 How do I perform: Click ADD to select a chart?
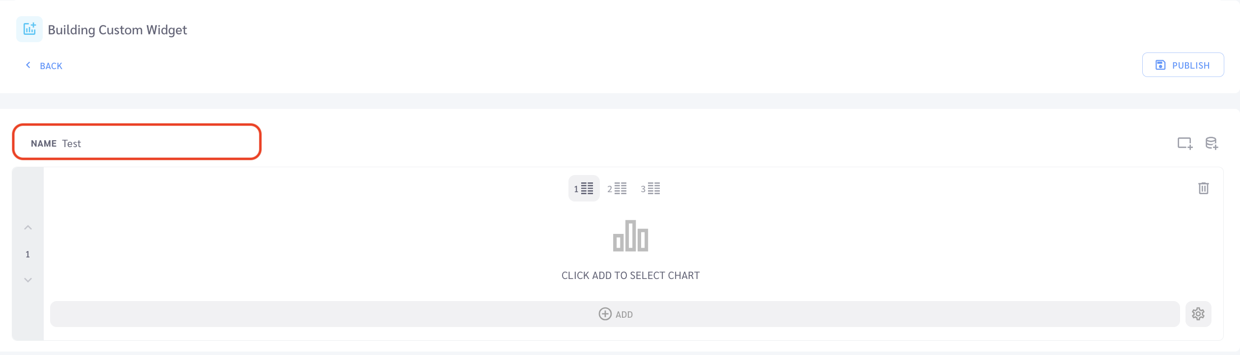(615, 314)
